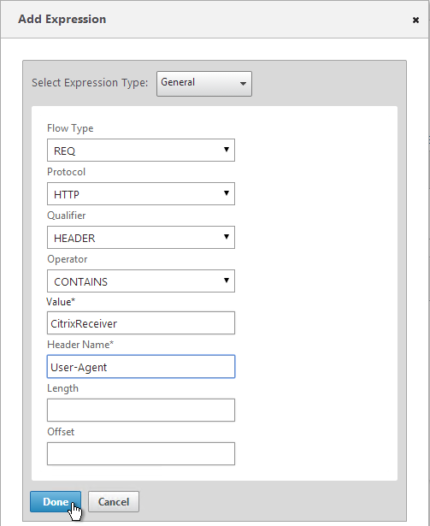Click the Cancel button
430x526 pixels.
[x=114, y=502]
